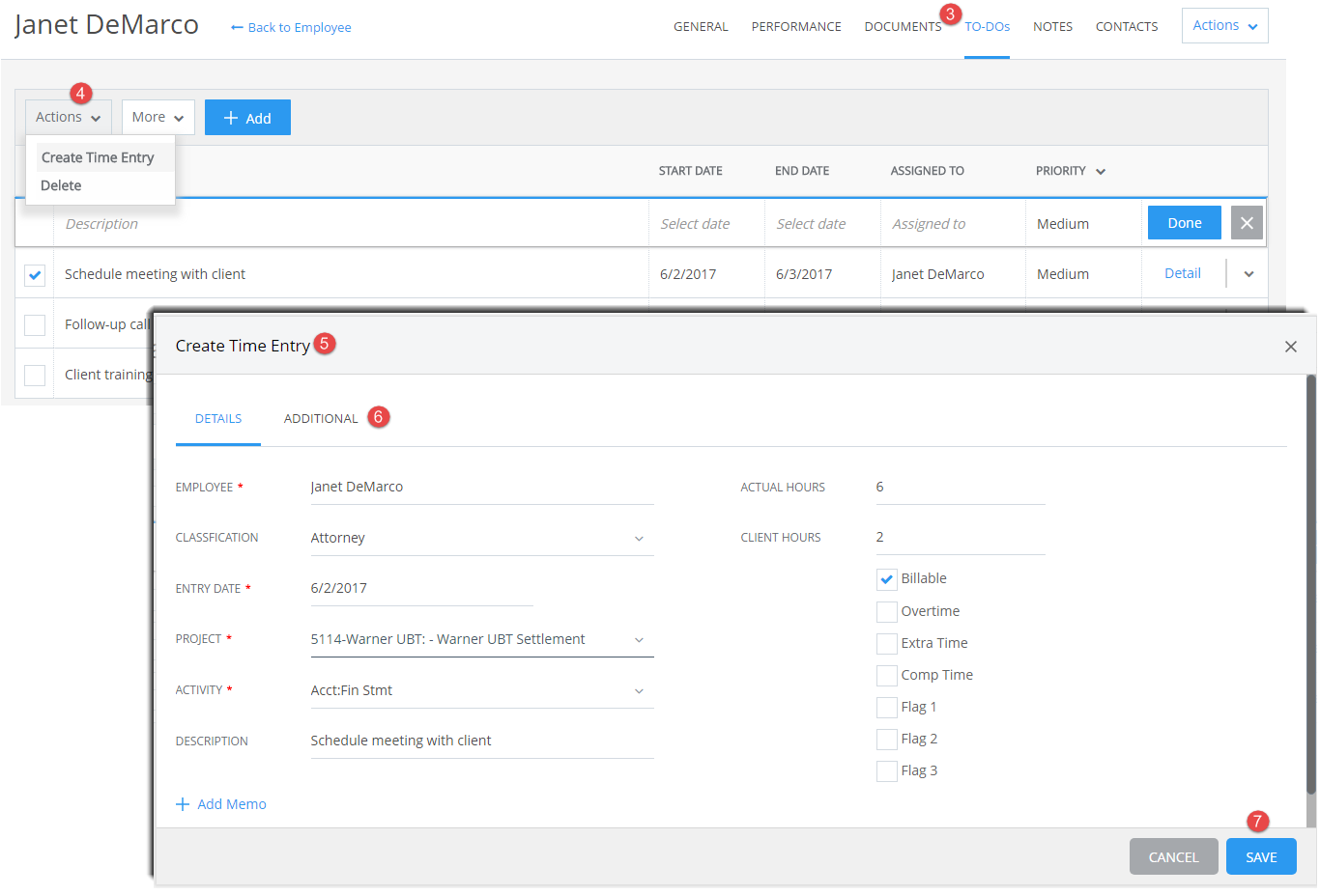Screen dimensions: 1320x895
Task: Expand the Classification Attorney dropdown
Action: (x=639, y=539)
